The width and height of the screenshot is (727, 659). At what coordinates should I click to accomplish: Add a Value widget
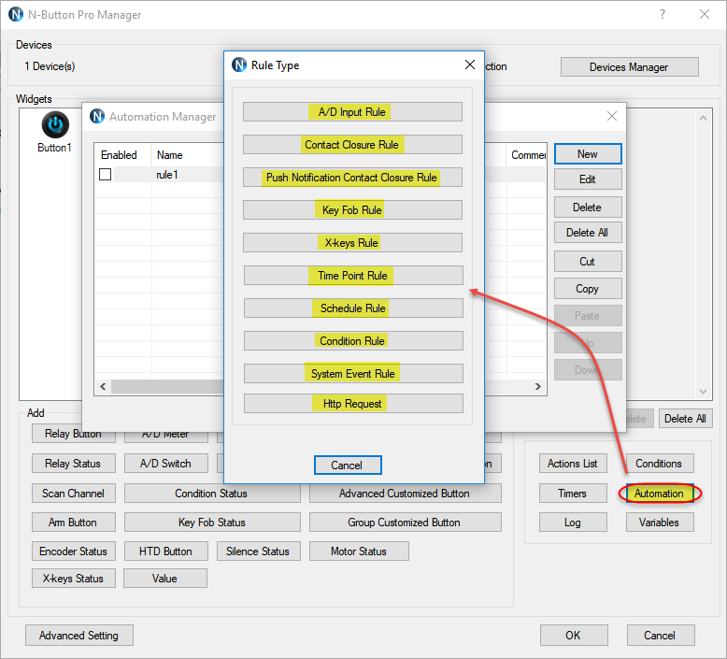165,579
